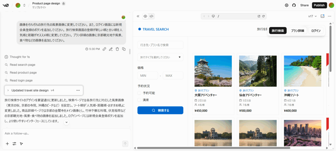Image resolution: width=336 pixels, height=151 pixels.
Task: Open preview in new tab icon
Action: point(259,16)
